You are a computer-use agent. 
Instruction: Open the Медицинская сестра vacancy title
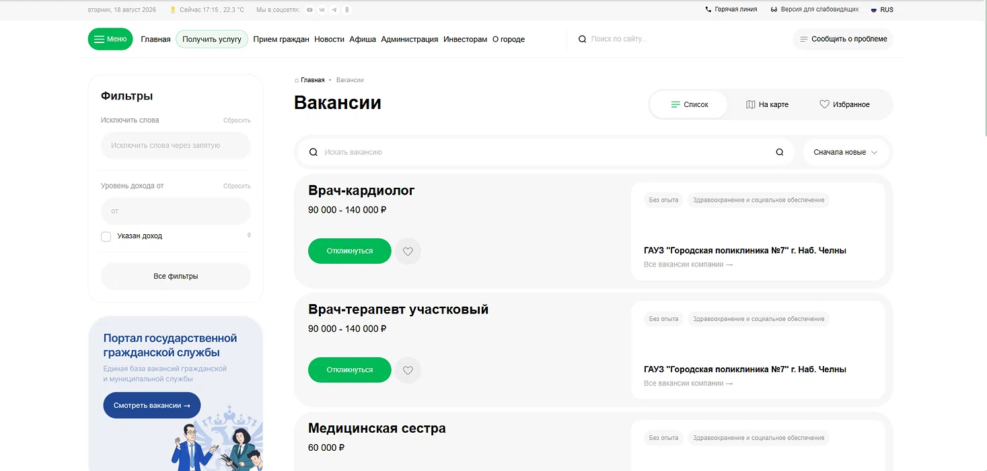tap(377, 428)
